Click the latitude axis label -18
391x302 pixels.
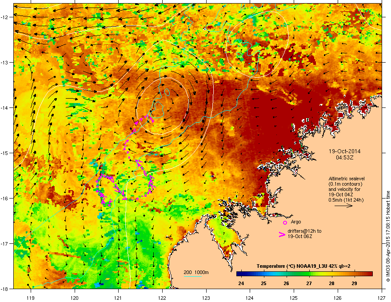(x=4, y=289)
